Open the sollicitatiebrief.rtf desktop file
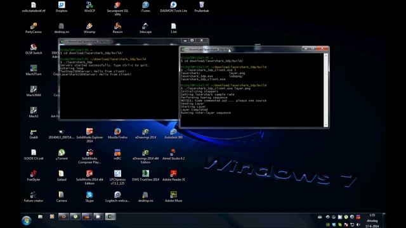Screen dimensions: 406x228 coord(34,7)
